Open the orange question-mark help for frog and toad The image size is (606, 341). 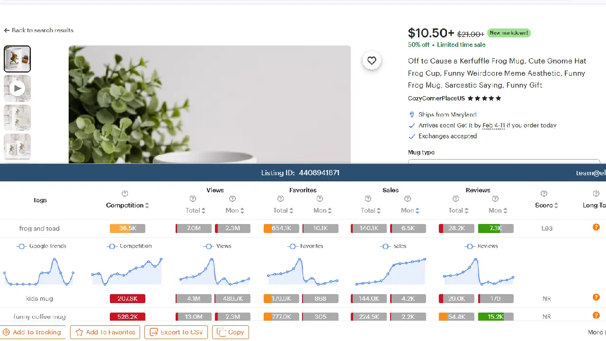click(596, 227)
